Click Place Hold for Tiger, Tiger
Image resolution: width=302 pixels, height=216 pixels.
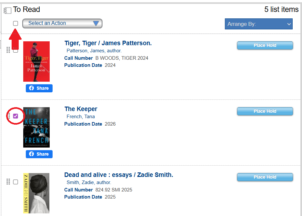265,45
